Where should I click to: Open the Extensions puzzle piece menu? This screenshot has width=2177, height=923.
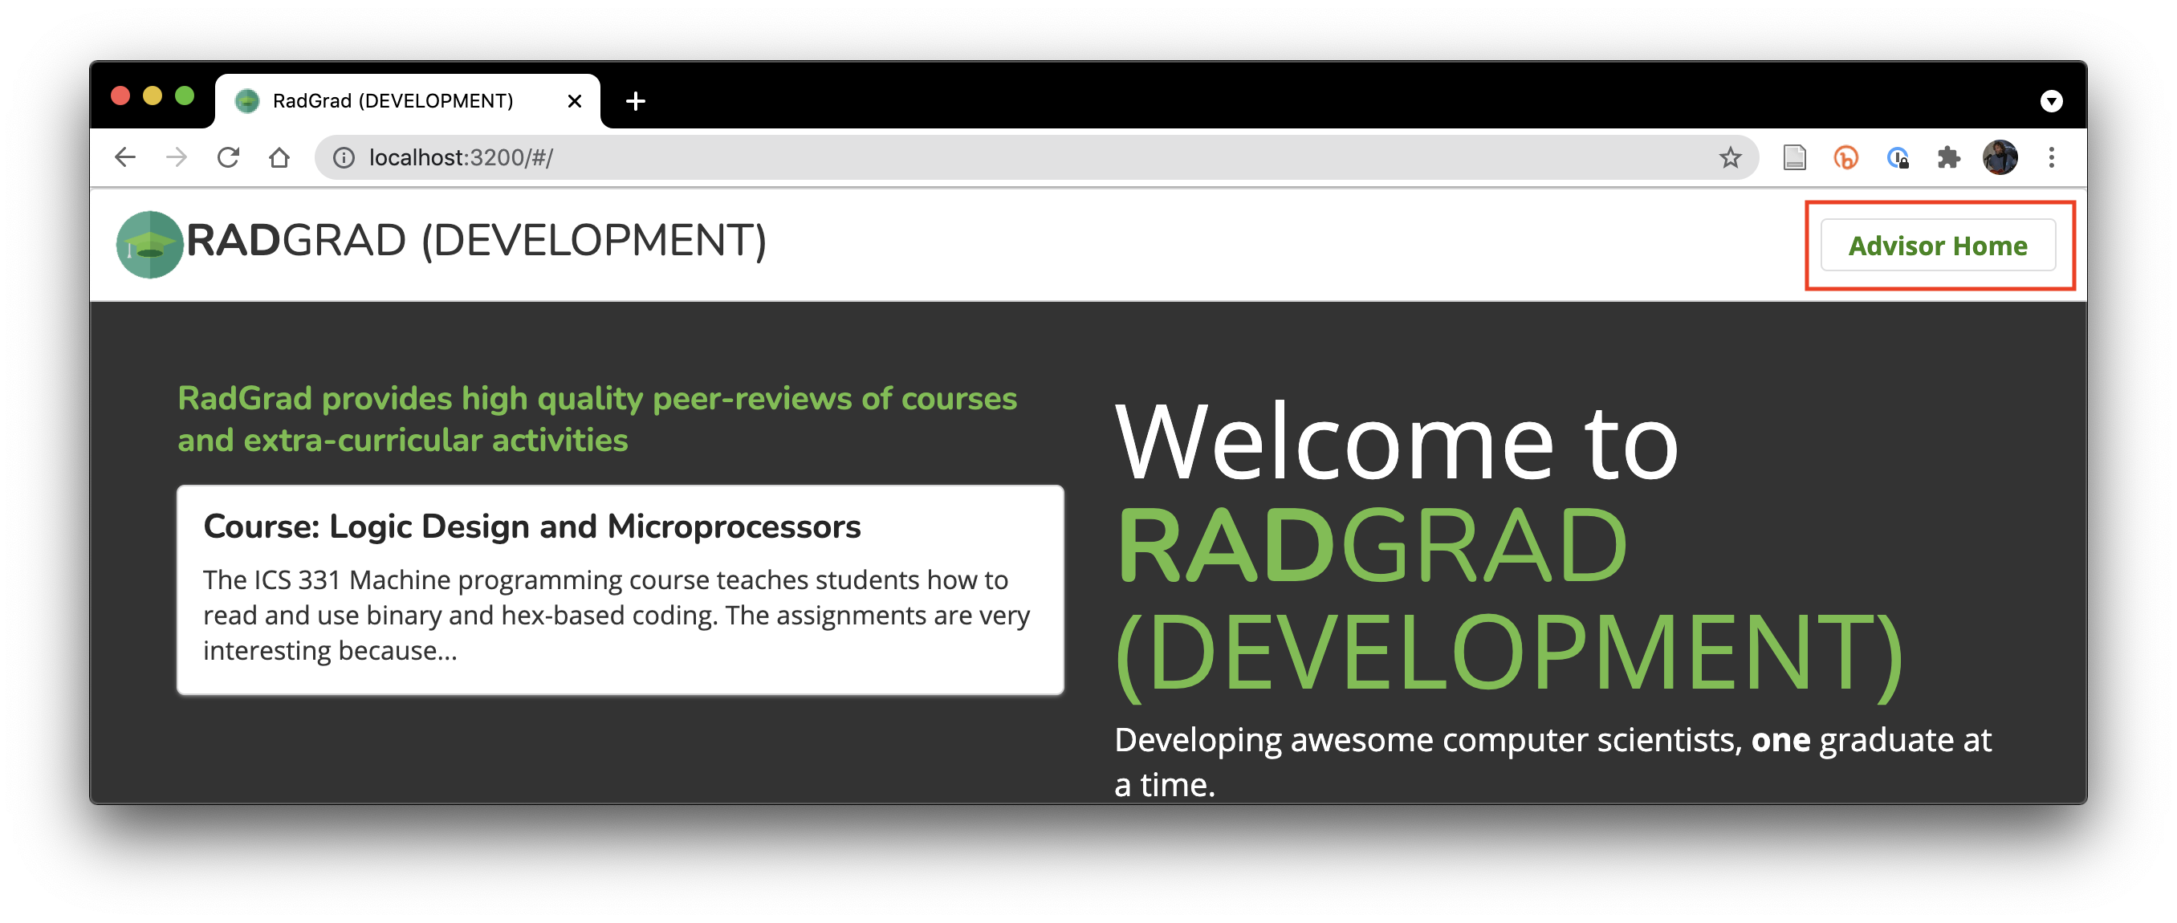(1948, 157)
